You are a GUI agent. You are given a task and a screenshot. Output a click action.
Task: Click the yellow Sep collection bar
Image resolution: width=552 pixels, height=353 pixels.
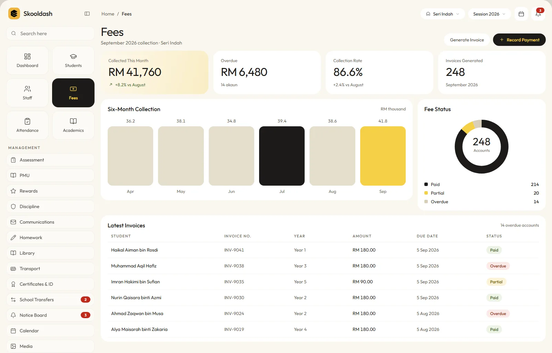pos(383,156)
